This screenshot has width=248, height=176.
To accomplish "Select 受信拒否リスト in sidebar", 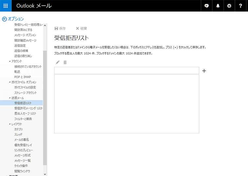I will coord(21,103).
